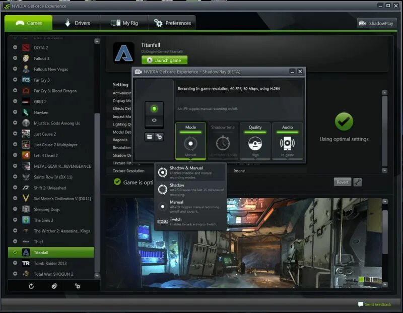Click the GRID 2 game icon
Image resolution: width=403 pixels, height=313 pixels.
pyautogui.click(x=26, y=102)
